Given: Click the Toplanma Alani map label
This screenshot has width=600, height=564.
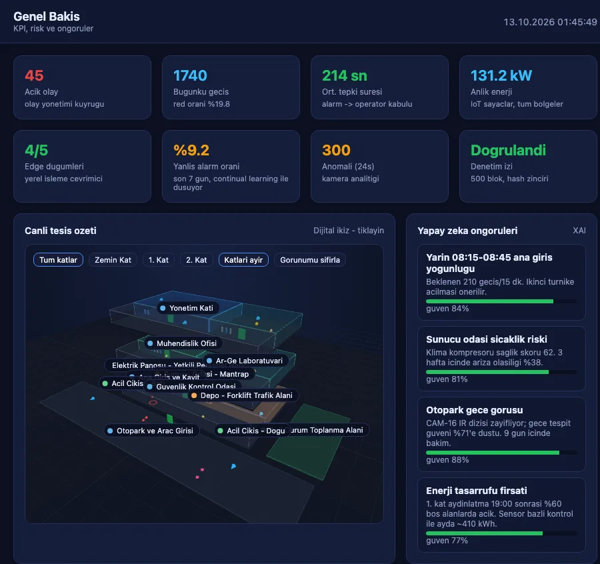Looking at the screenshot, I should [329, 430].
